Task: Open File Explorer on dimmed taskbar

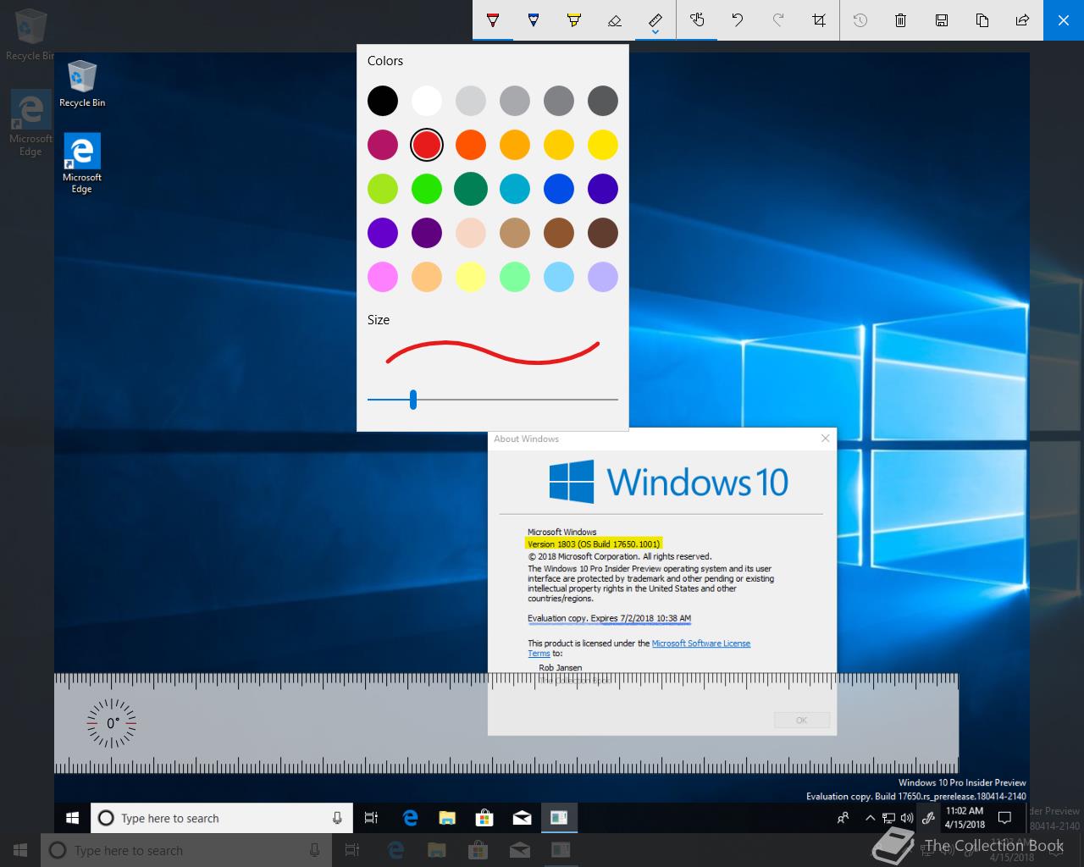Action: 436,850
